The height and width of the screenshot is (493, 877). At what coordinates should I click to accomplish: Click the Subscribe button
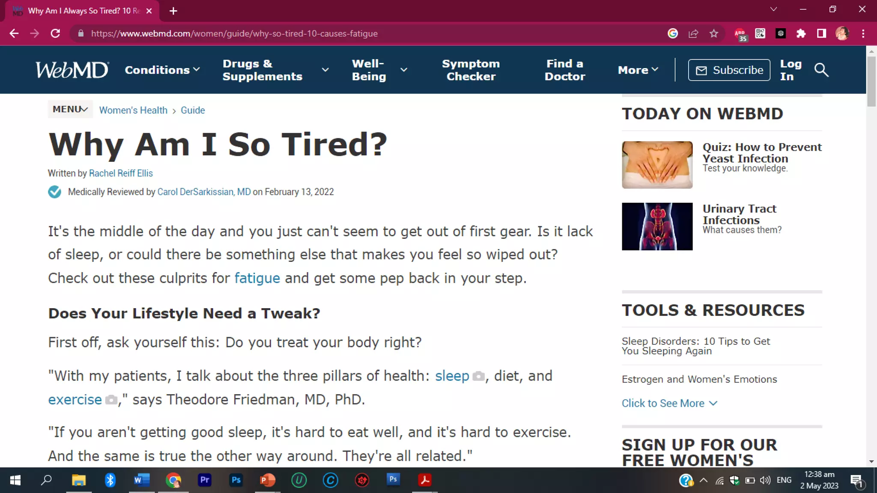pyautogui.click(x=729, y=70)
